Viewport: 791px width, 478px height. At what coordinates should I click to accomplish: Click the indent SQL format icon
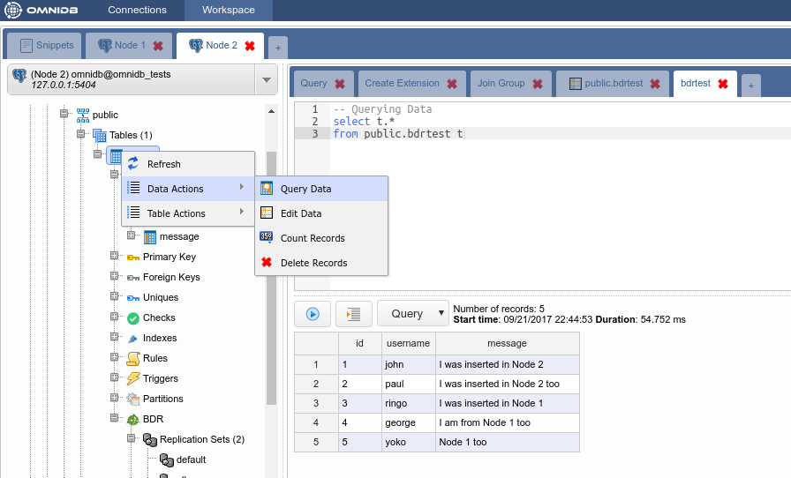click(x=353, y=313)
